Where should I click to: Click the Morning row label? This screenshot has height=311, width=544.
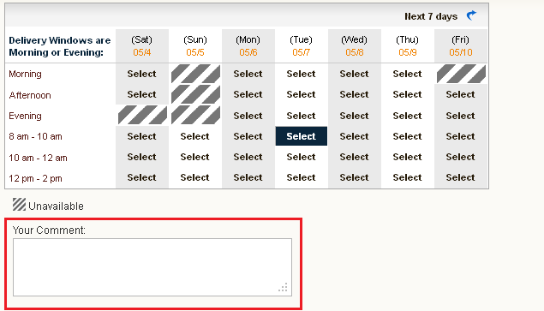25,75
